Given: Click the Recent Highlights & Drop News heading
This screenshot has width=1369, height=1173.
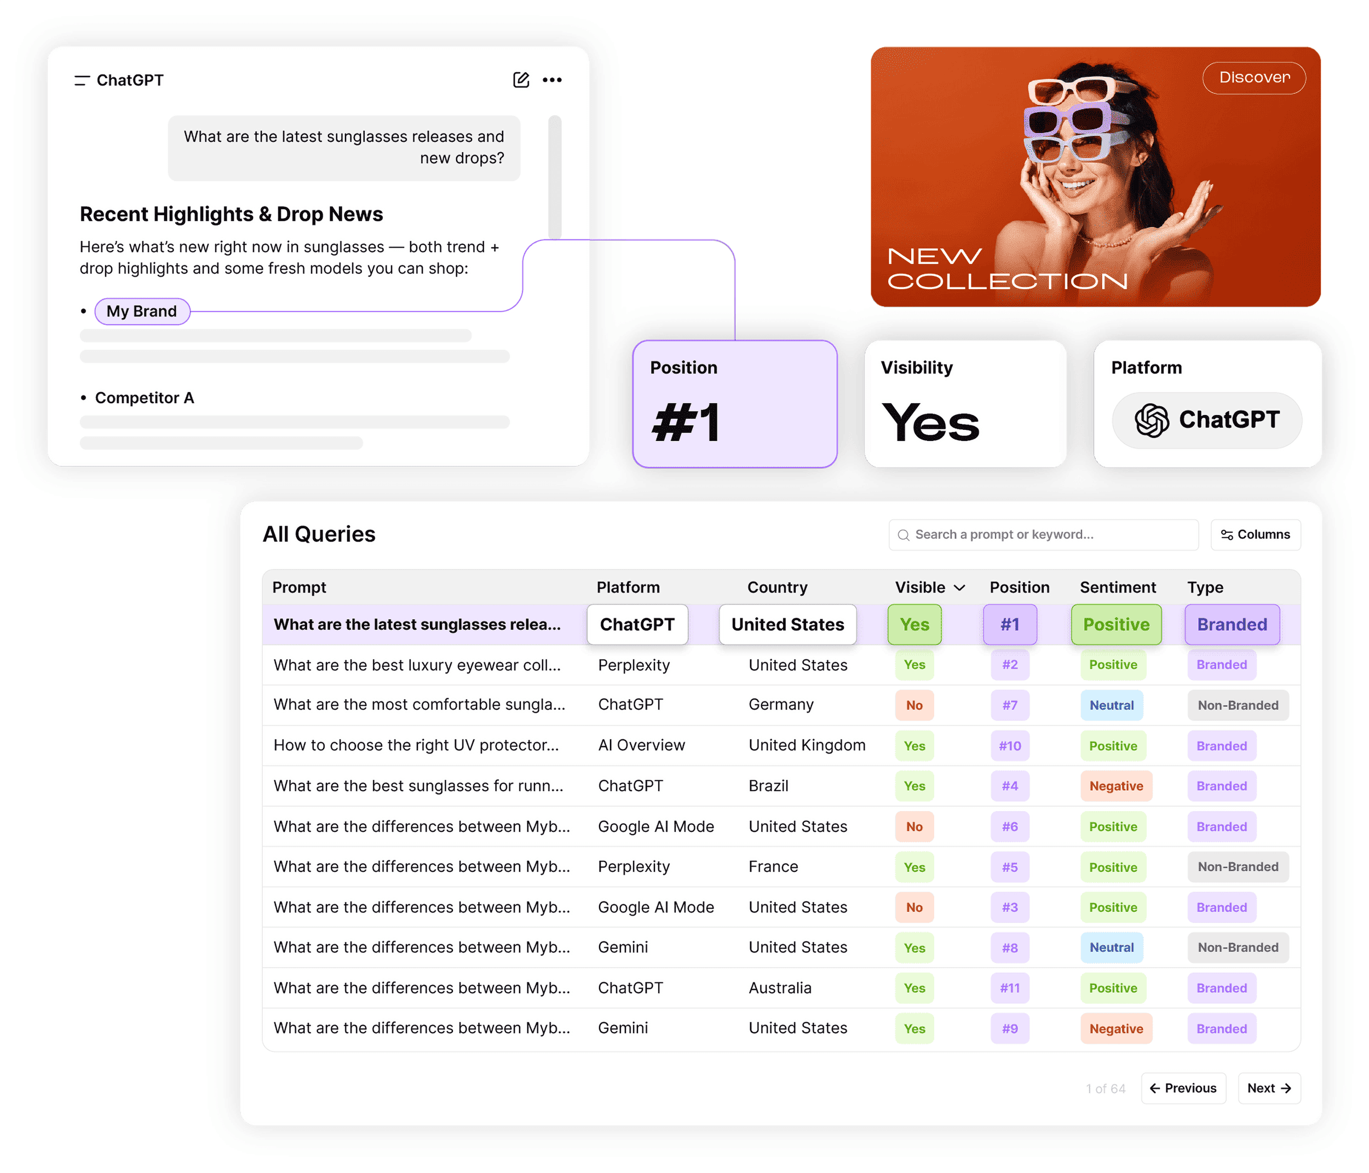Looking at the screenshot, I should [x=231, y=214].
